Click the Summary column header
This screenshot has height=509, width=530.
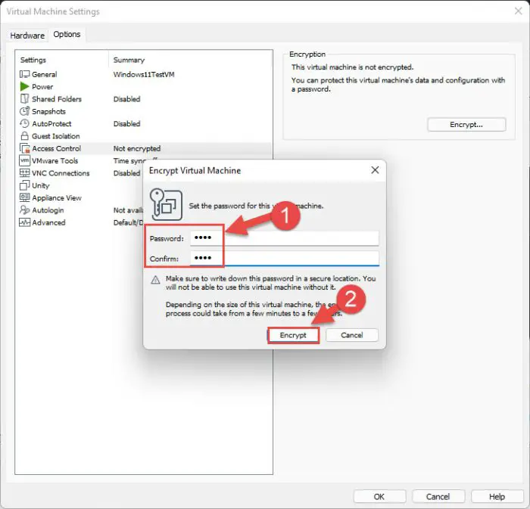(x=129, y=60)
